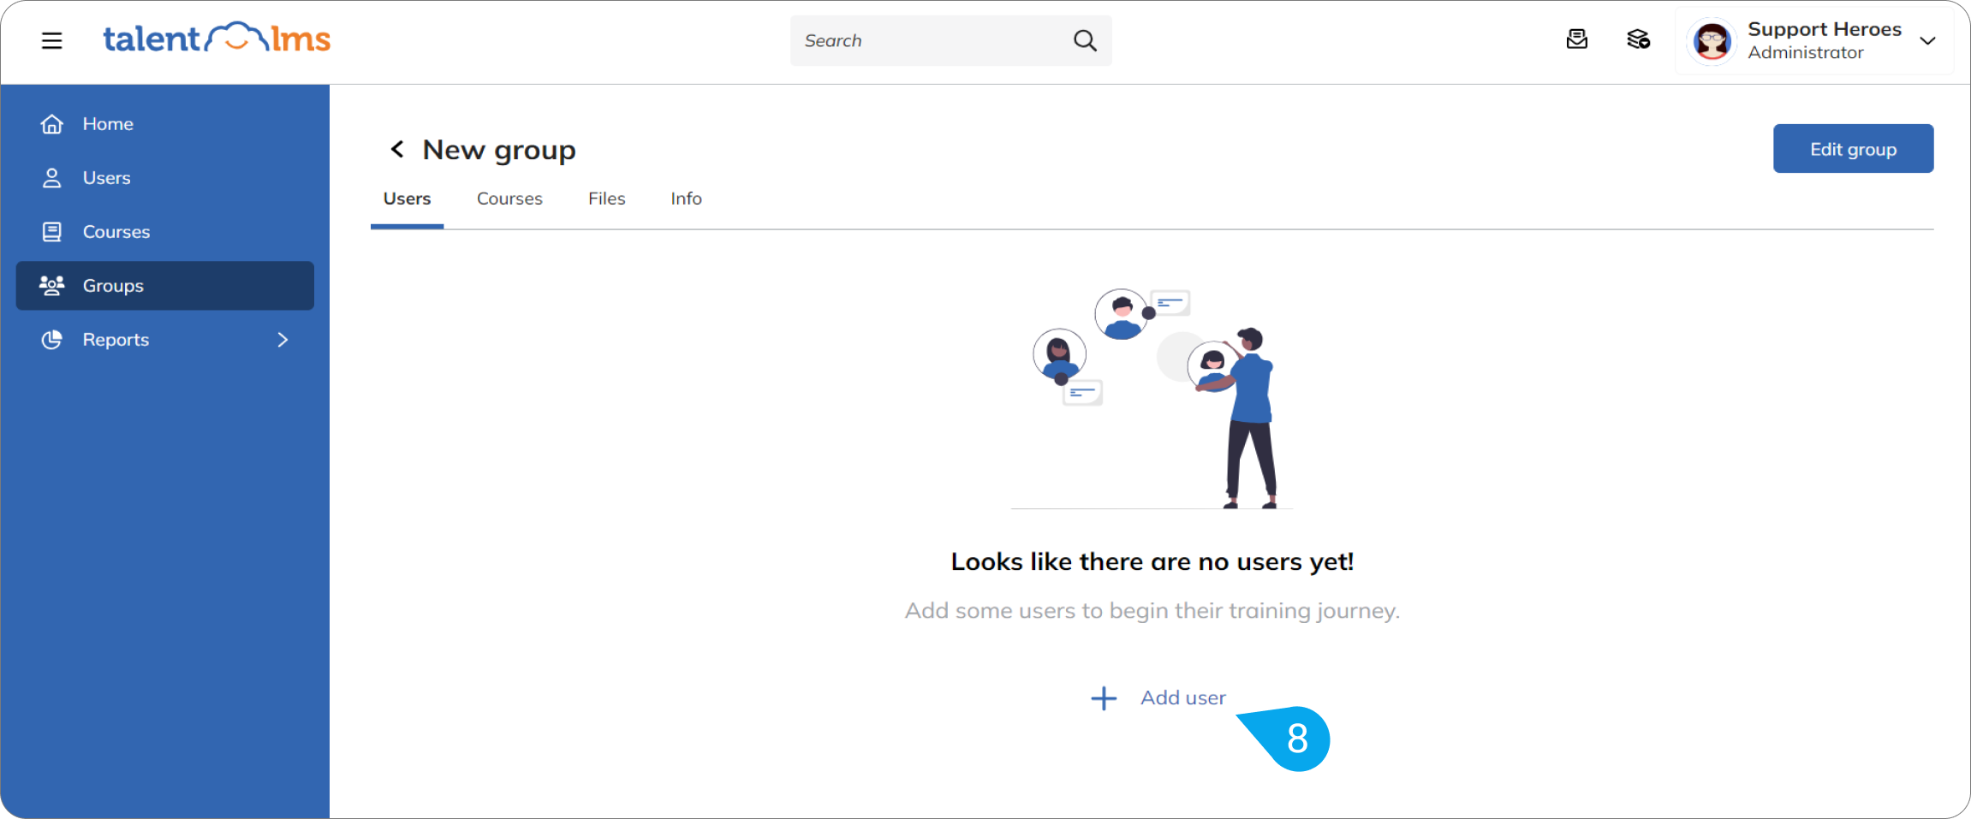Open the discussions icon in header
The image size is (1971, 819).
coord(1638,39)
